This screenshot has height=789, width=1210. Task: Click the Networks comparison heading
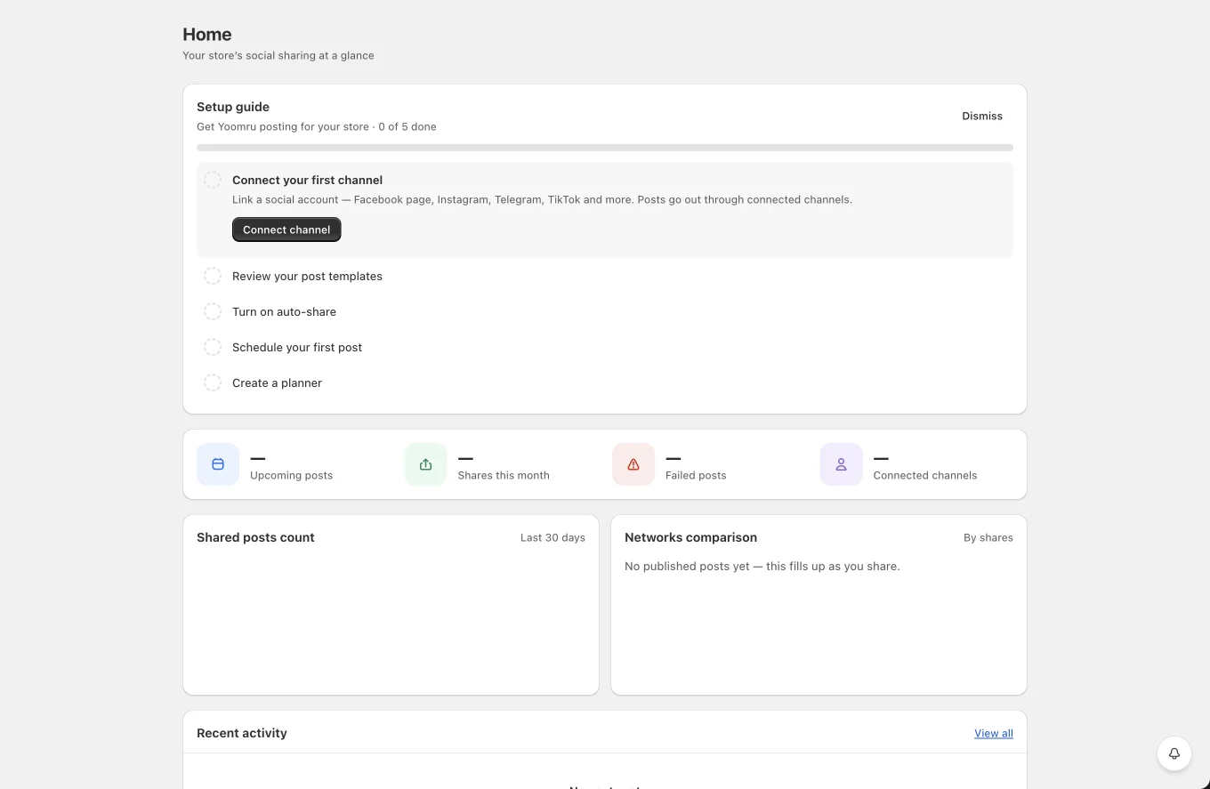(690, 537)
